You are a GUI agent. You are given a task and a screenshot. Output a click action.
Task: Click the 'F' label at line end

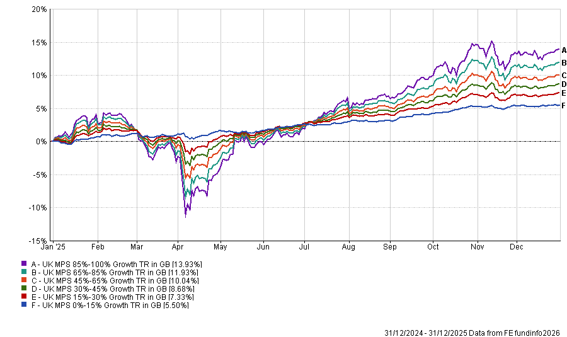pyautogui.click(x=564, y=106)
